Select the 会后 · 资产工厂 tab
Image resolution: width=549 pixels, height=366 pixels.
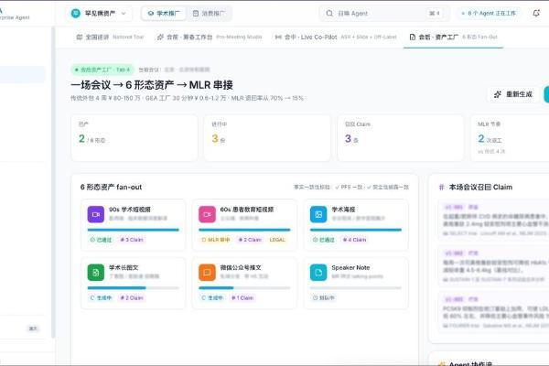pyautogui.click(x=454, y=37)
